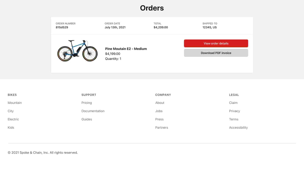This screenshot has width=304, height=177.
Task: Open the Jobs link
Action: [159, 111]
